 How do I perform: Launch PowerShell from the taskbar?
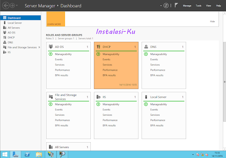27,154
